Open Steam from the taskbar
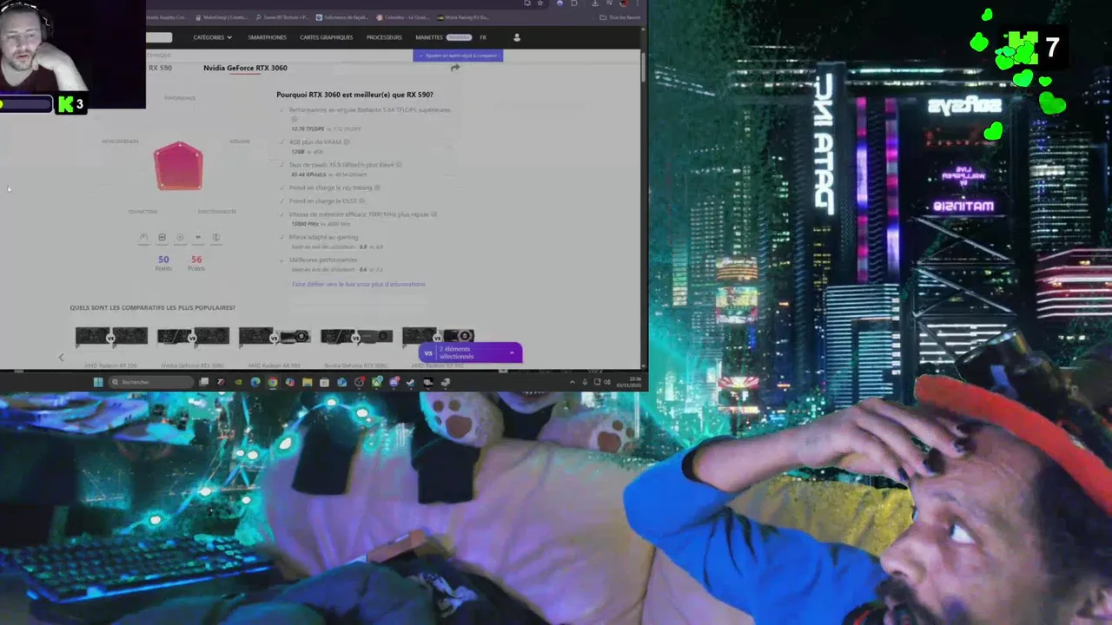The width and height of the screenshot is (1112, 625). pos(410,382)
